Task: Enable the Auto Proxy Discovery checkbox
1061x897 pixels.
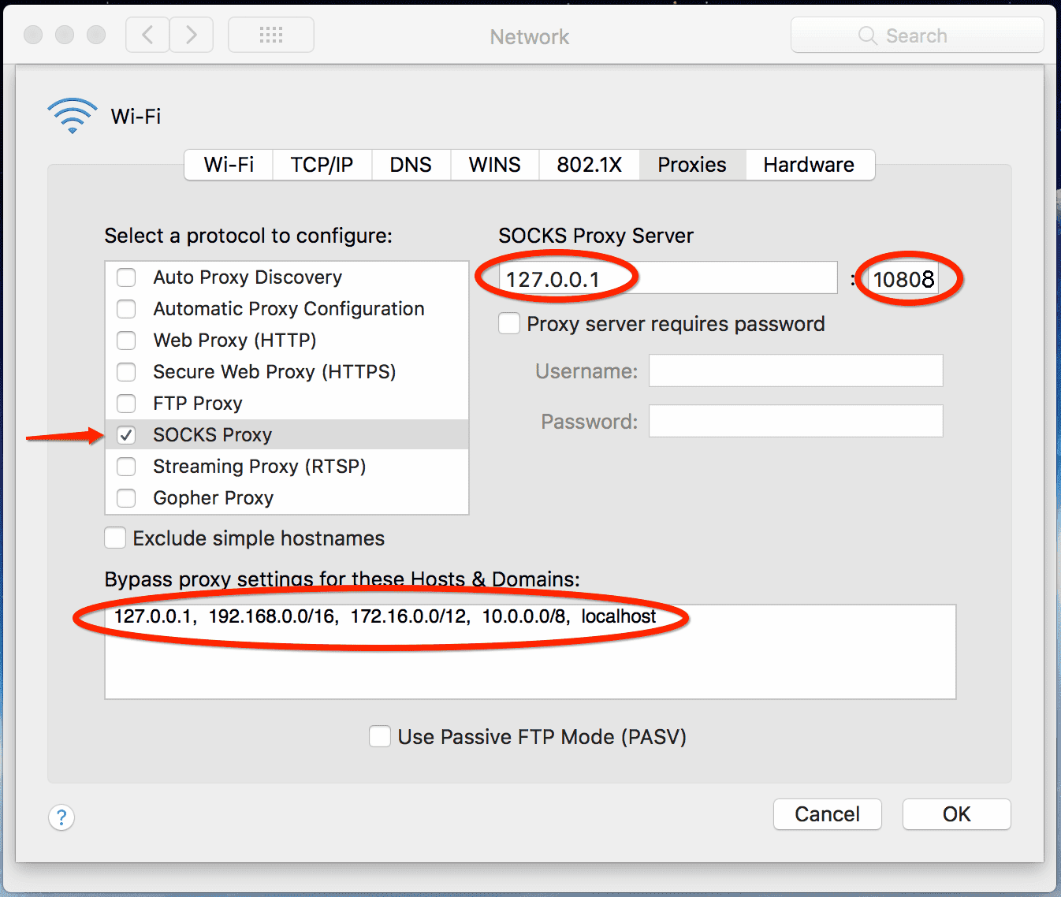Action: (x=126, y=277)
